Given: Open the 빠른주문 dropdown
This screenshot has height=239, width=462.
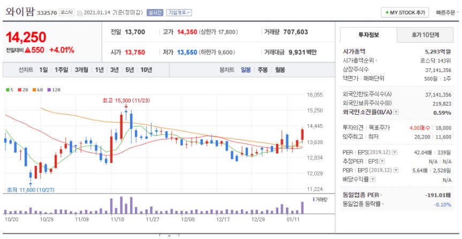Looking at the screenshot, I should (x=447, y=13).
